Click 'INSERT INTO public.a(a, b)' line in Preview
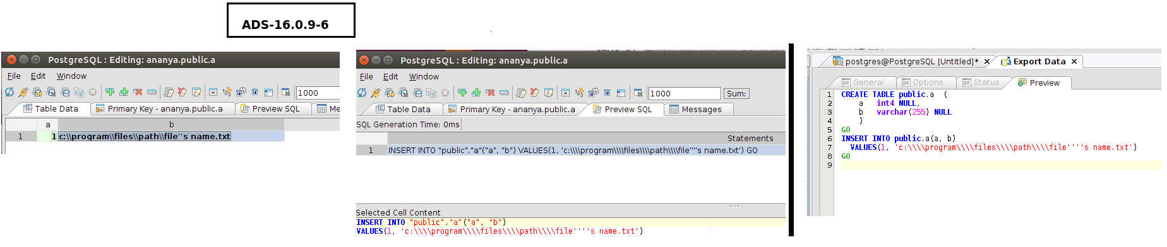This screenshot has height=247, width=1167. pyautogui.click(x=898, y=139)
